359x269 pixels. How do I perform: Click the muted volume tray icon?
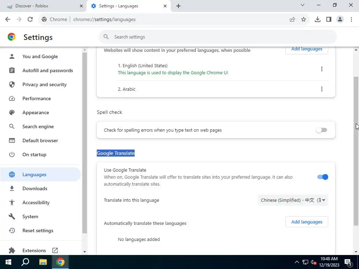click(313, 262)
